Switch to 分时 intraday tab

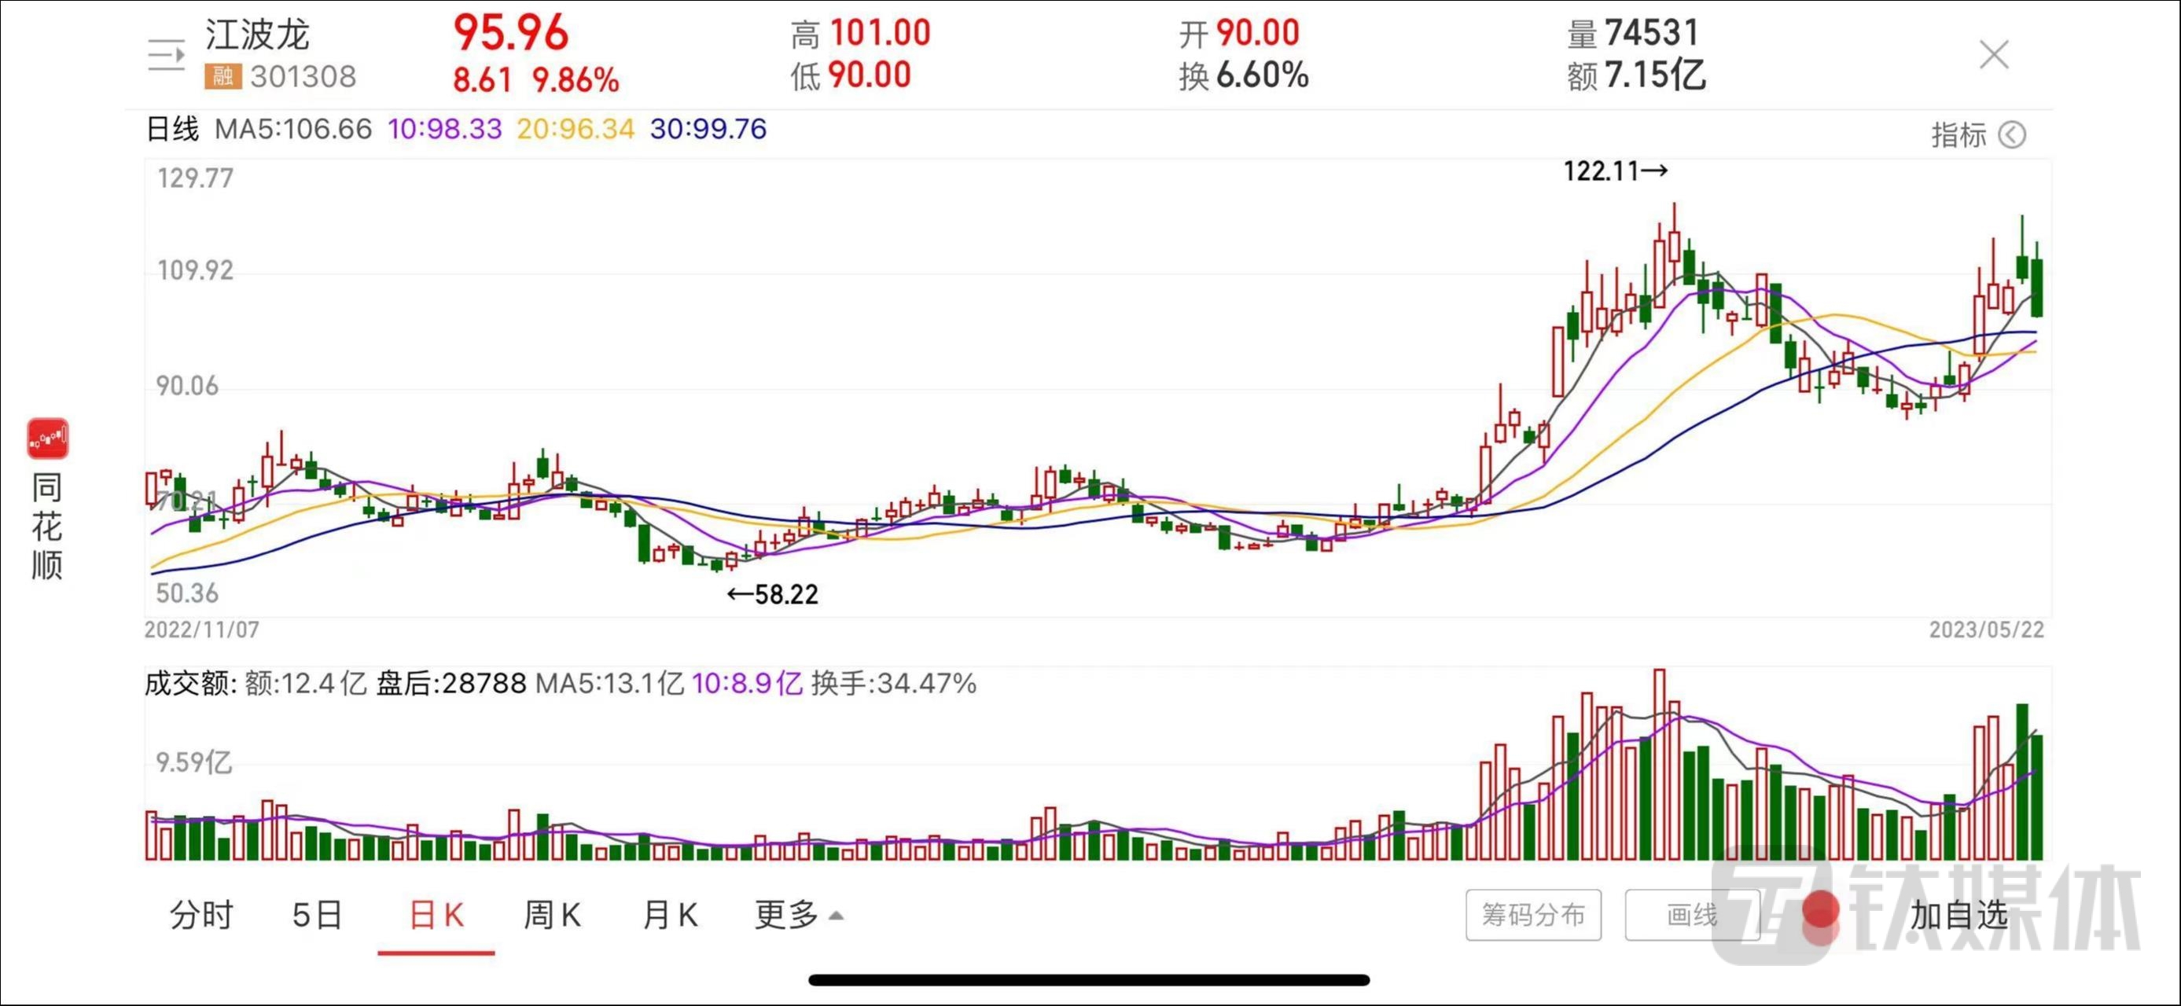pyautogui.click(x=200, y=915)
